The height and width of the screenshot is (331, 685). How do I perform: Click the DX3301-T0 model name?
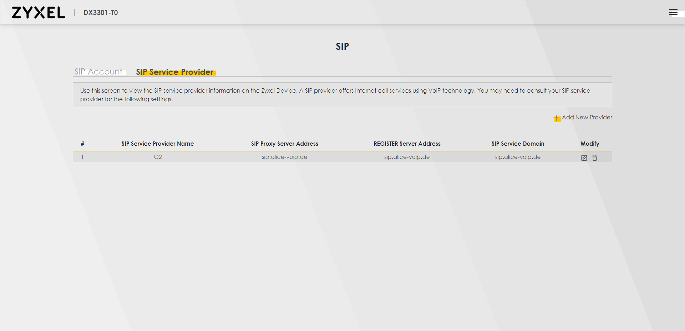101,12
